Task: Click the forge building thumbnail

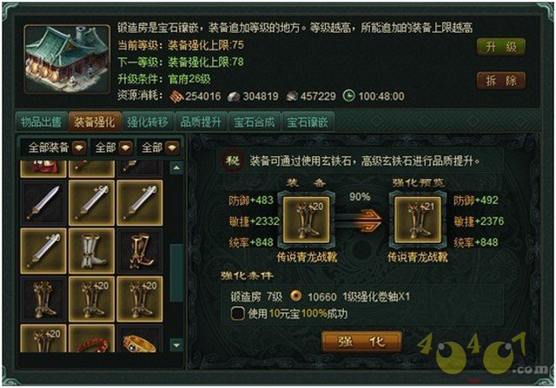Action: point(67,59)
